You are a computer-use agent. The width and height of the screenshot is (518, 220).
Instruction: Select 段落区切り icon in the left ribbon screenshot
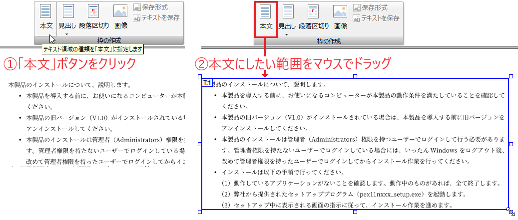point(92,11)
